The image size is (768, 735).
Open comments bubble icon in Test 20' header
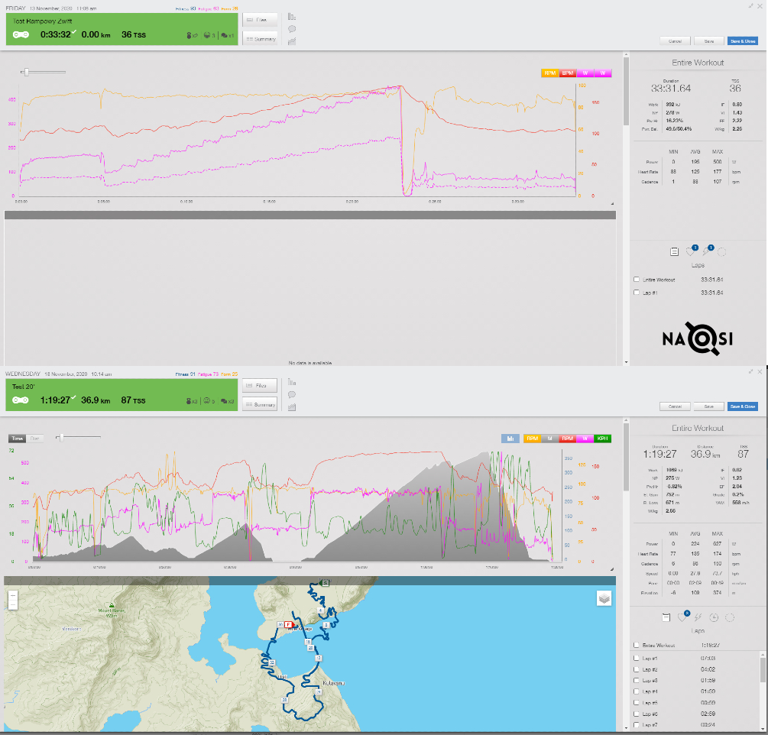pyautogui.click(x=292, y=395)
